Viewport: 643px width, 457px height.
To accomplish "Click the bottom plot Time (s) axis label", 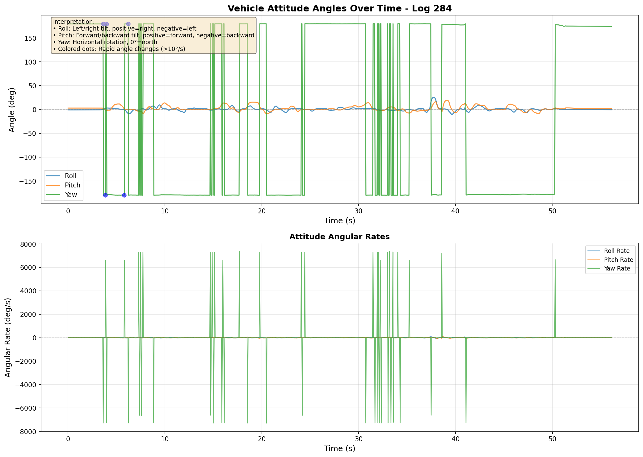I will coord(339,448).
